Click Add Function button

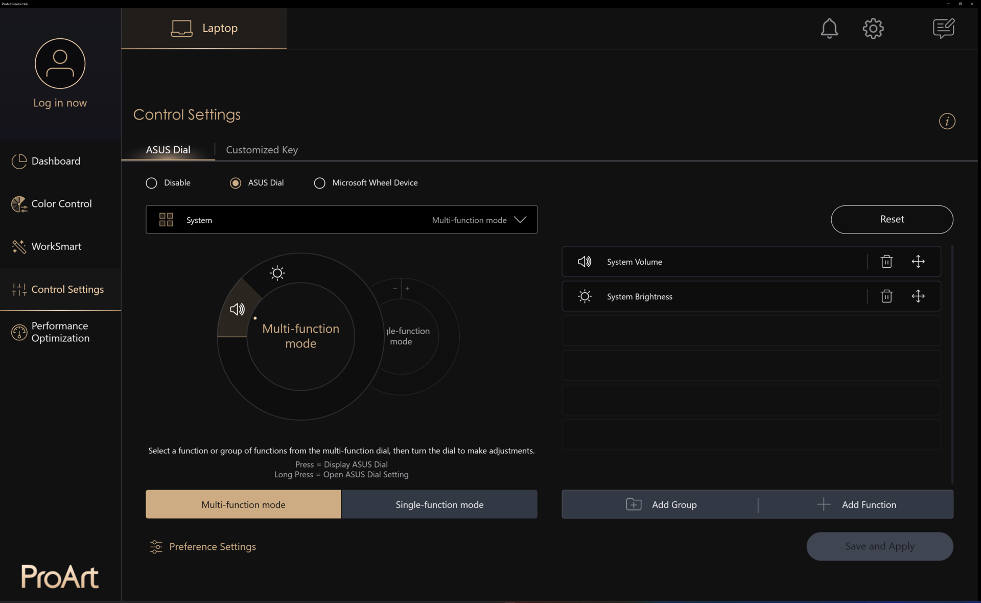856,504
